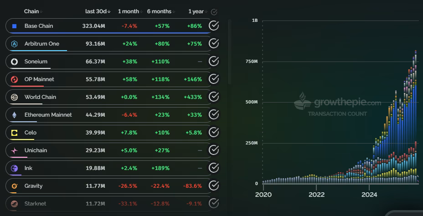The width and height of the screenshot is (423, 216).
Task: Open the Base Chain row
Action: pyautogui.click(x=108, y=26)
